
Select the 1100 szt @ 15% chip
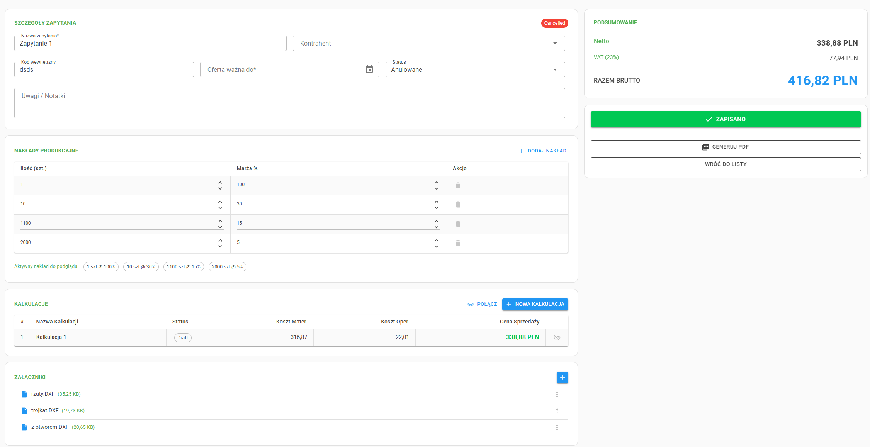coord(184,267)
